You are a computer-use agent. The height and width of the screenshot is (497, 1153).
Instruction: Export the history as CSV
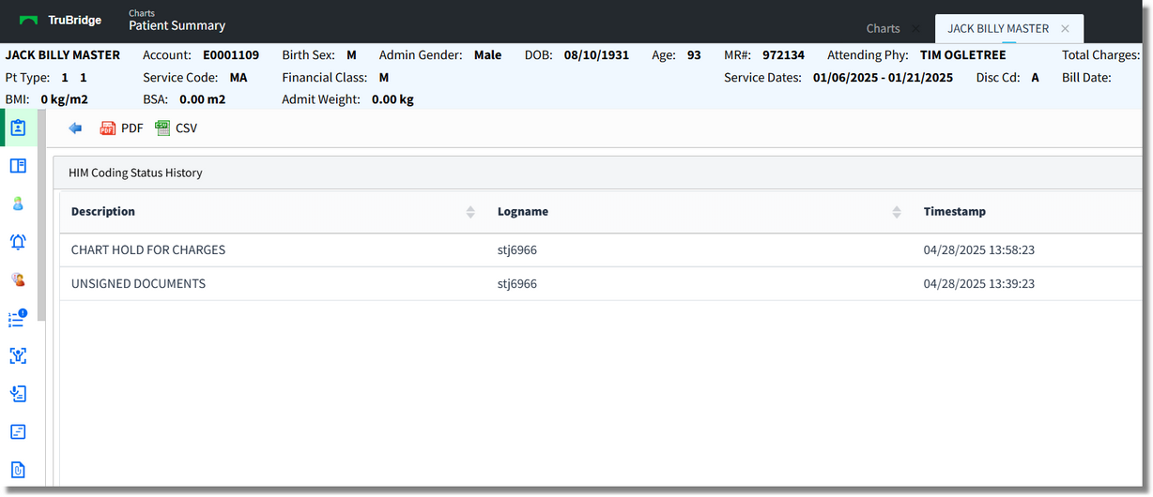tap(177, 128)
